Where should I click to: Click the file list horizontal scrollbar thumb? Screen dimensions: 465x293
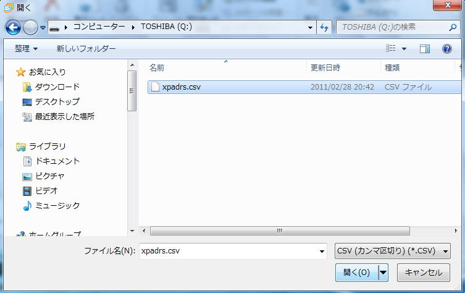(280, 231)
